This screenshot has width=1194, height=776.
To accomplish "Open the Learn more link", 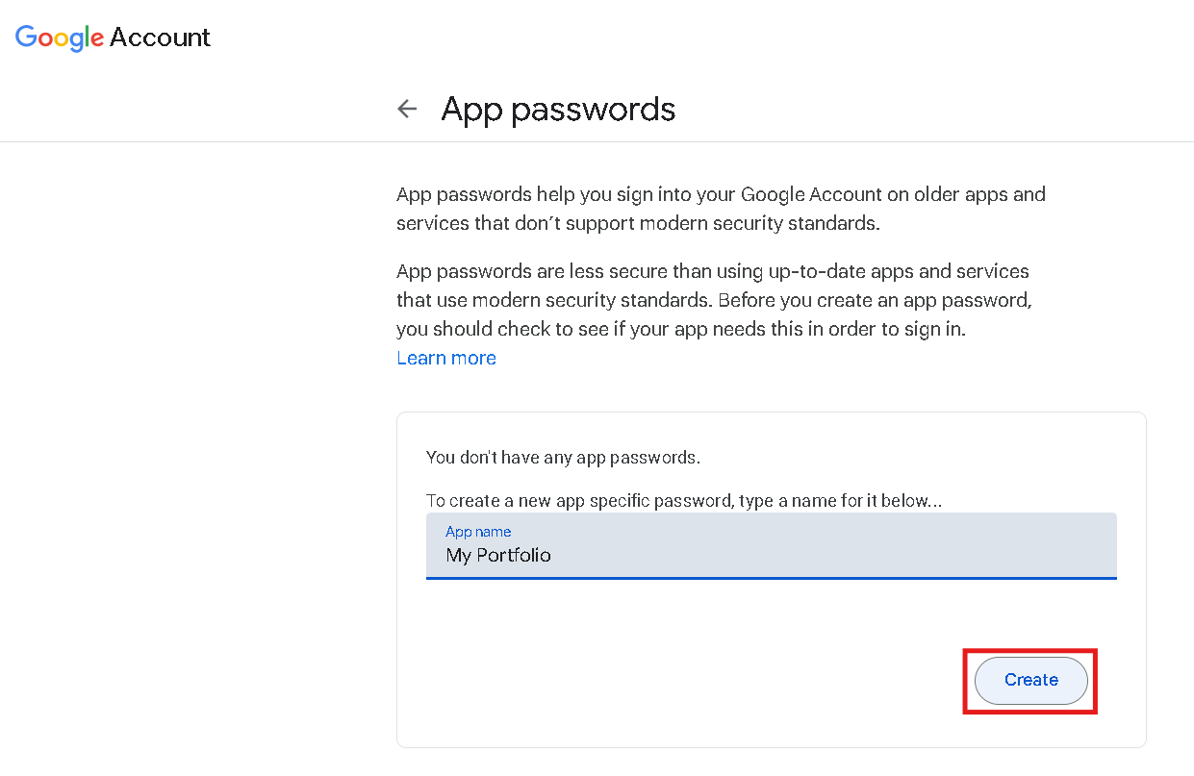I will (x=446, y=359).
